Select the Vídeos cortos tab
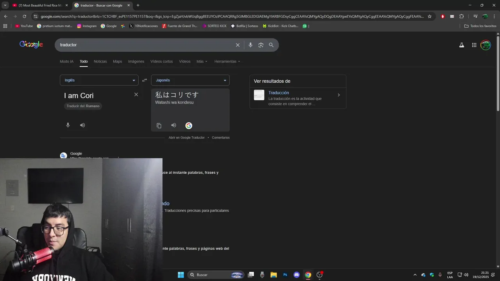 click(162, 61)
